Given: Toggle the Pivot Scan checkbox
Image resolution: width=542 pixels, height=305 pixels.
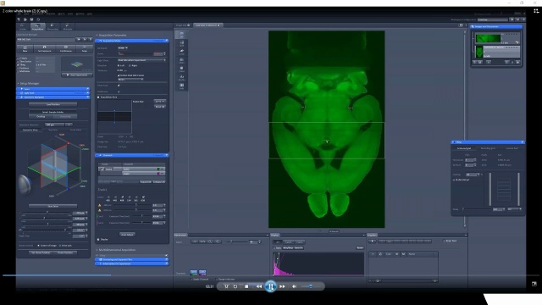Looking at the screenshot, I should pyautogui.click(x=119, y=86).
